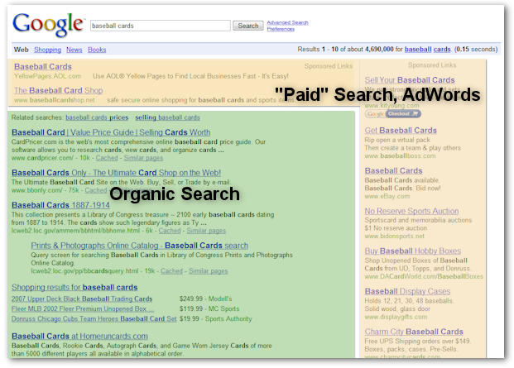Open eBay 'Baseball Cards' sidebar ad
The width and height of the screenshot is (514, 368).
pyautogui.click(x=393, y=170)
